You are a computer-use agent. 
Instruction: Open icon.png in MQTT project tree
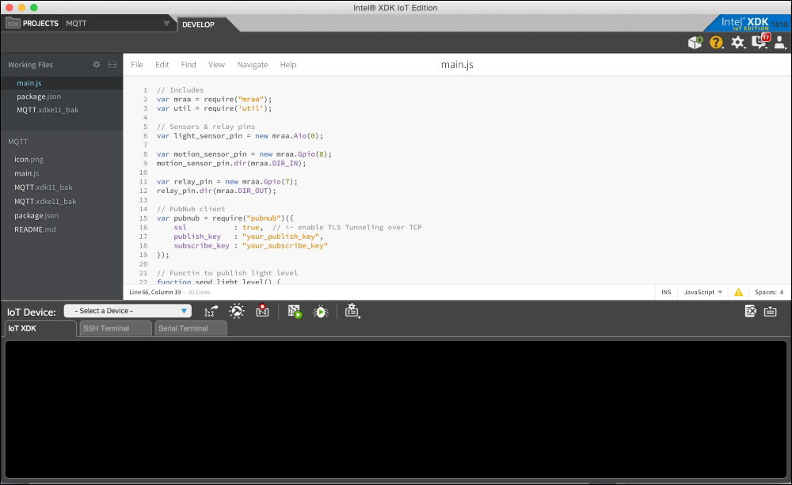pyautogui.click(x=29, y=160)
